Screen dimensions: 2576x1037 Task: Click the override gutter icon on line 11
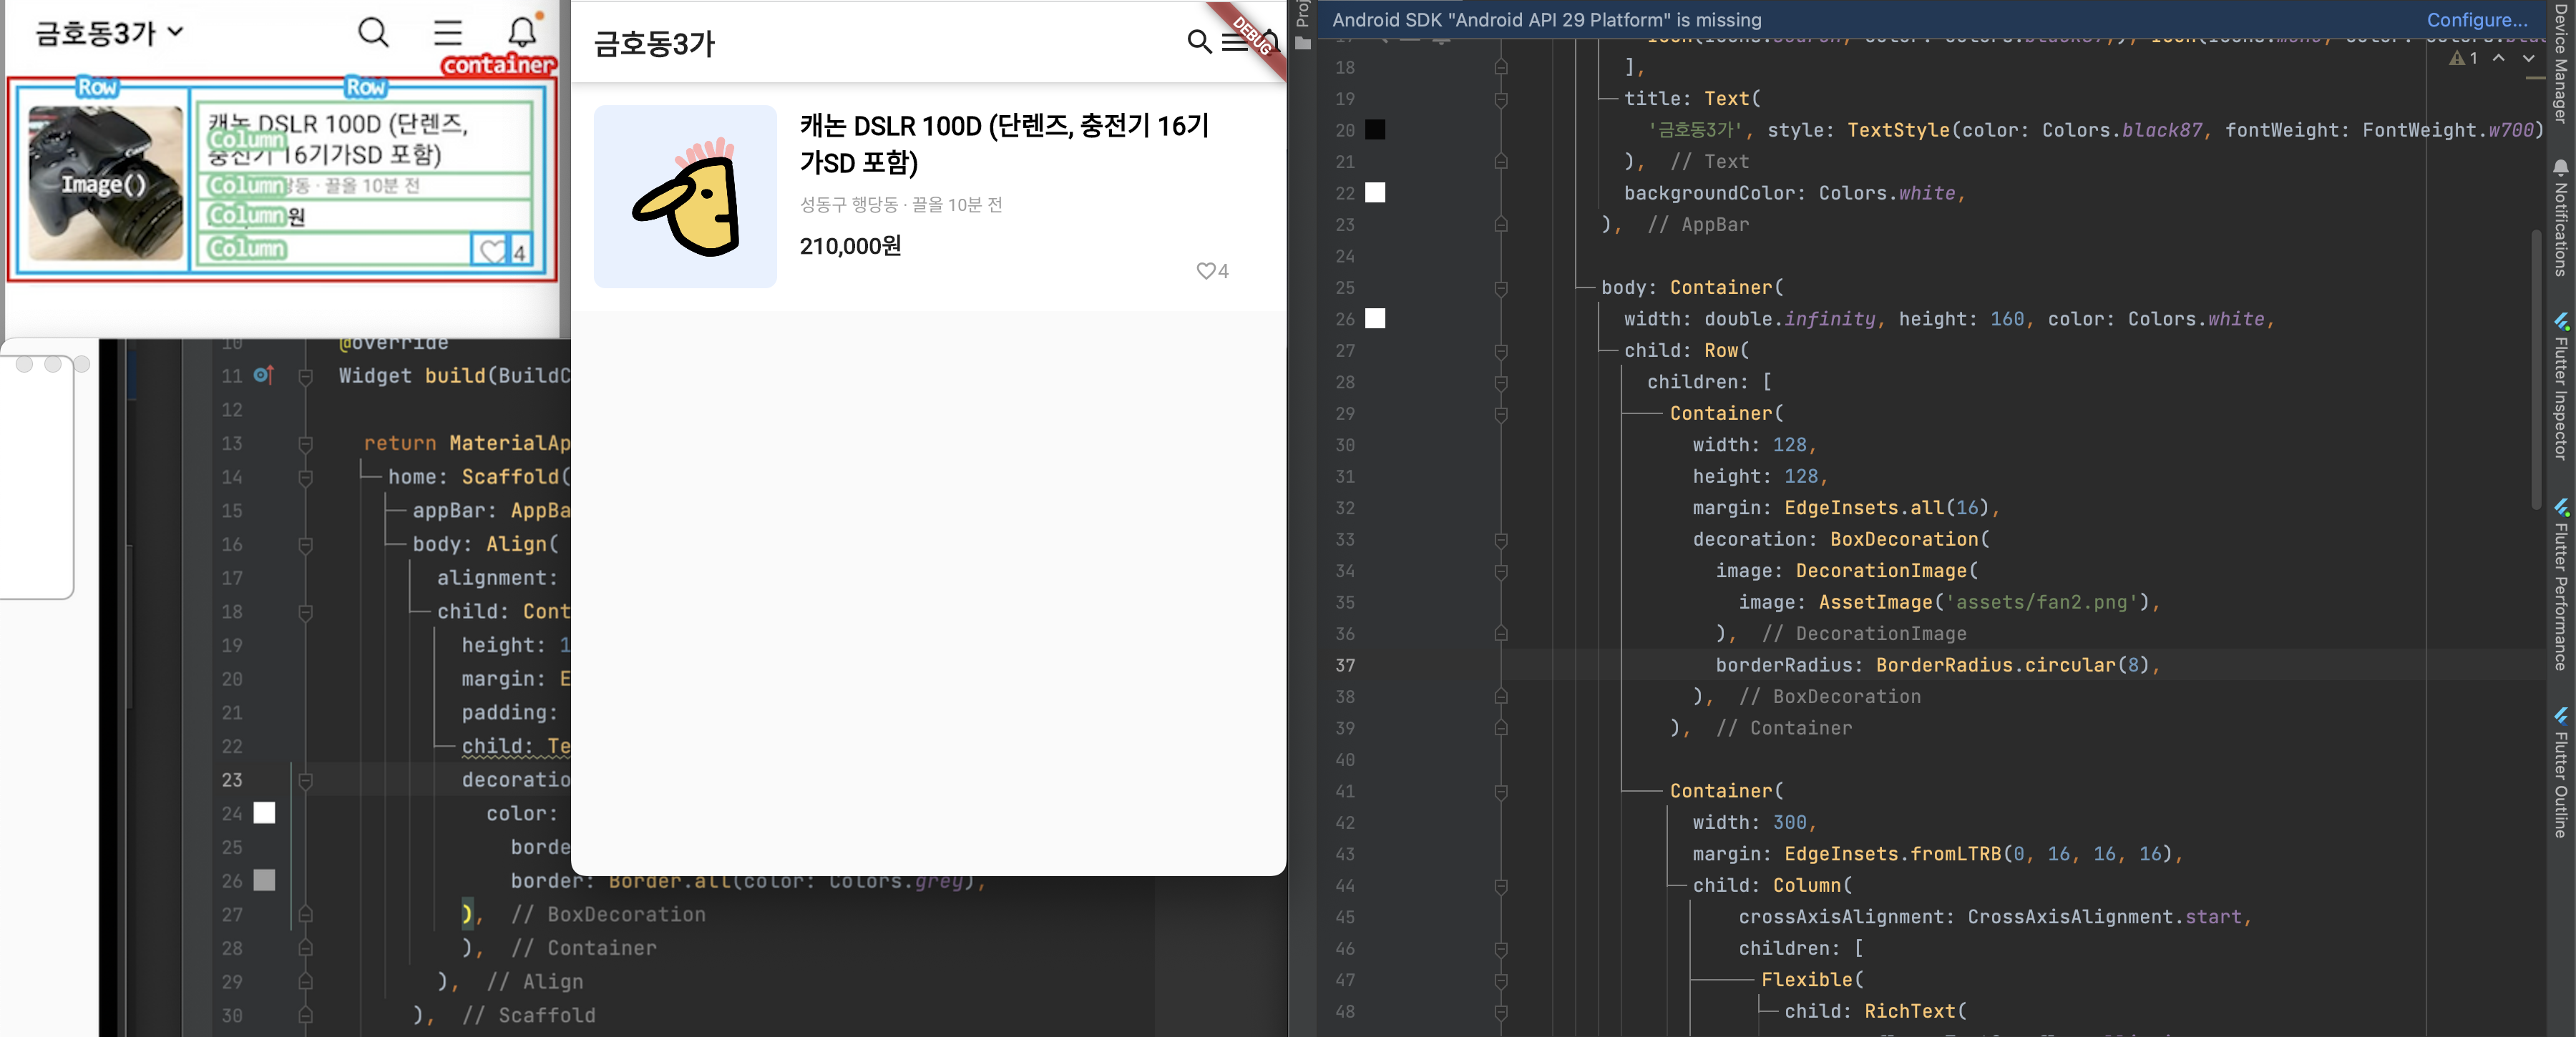263,375
